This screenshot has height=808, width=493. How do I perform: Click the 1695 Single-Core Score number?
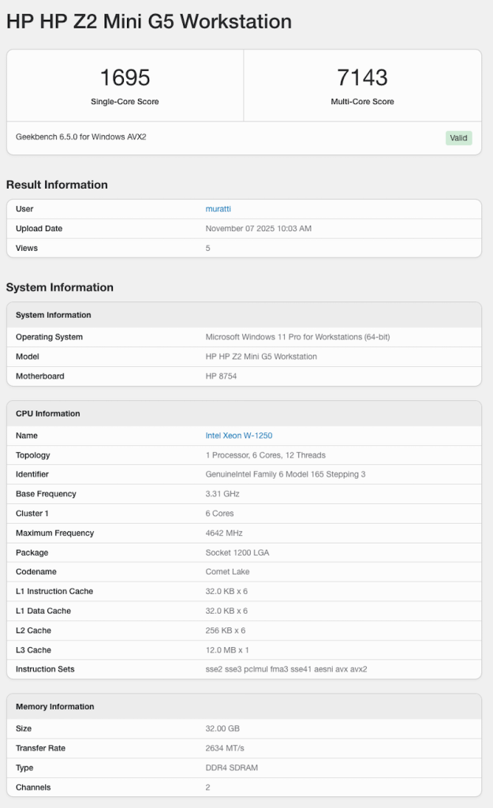[x=125, y=77]
